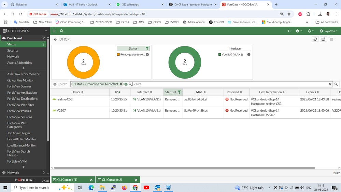Open the CLI console icon in header
Screen dimensions: 341x192
[289, 31]
